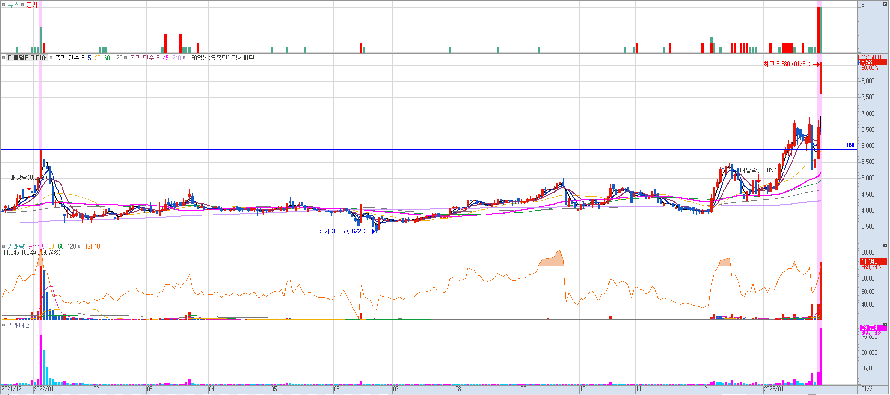The image size is (890, 395).
Task: Select the 단순 5 label in the volume legend
Action: [x=36, y=246]
